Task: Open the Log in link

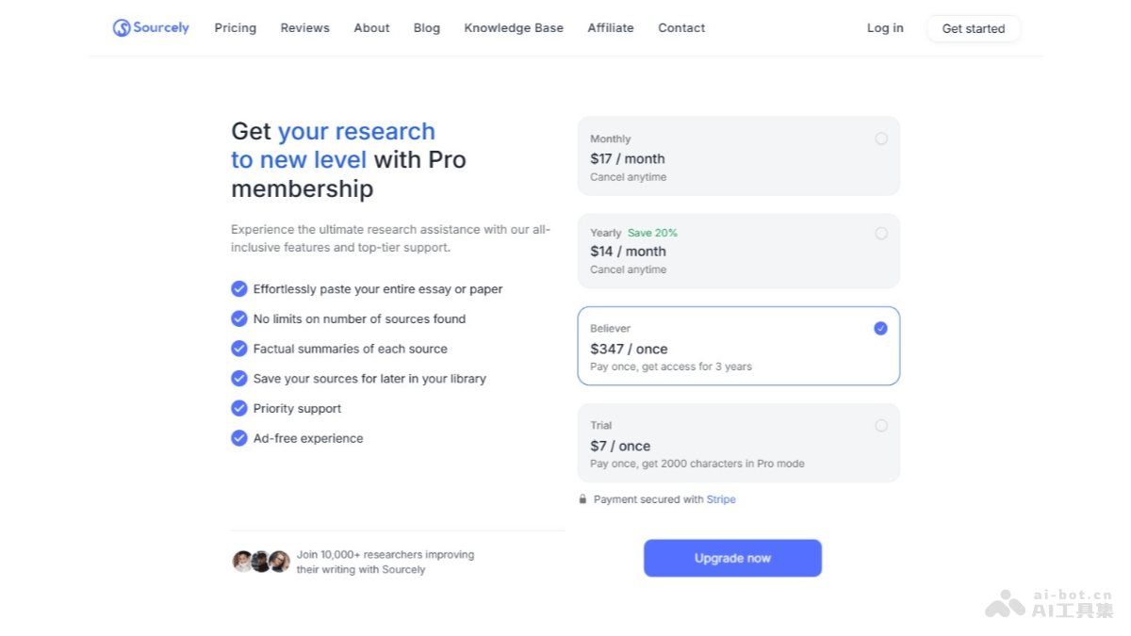Action: [x=885, y=28]
